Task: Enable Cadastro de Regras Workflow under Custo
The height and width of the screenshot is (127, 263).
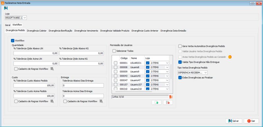Action: (x=16, y=101)
